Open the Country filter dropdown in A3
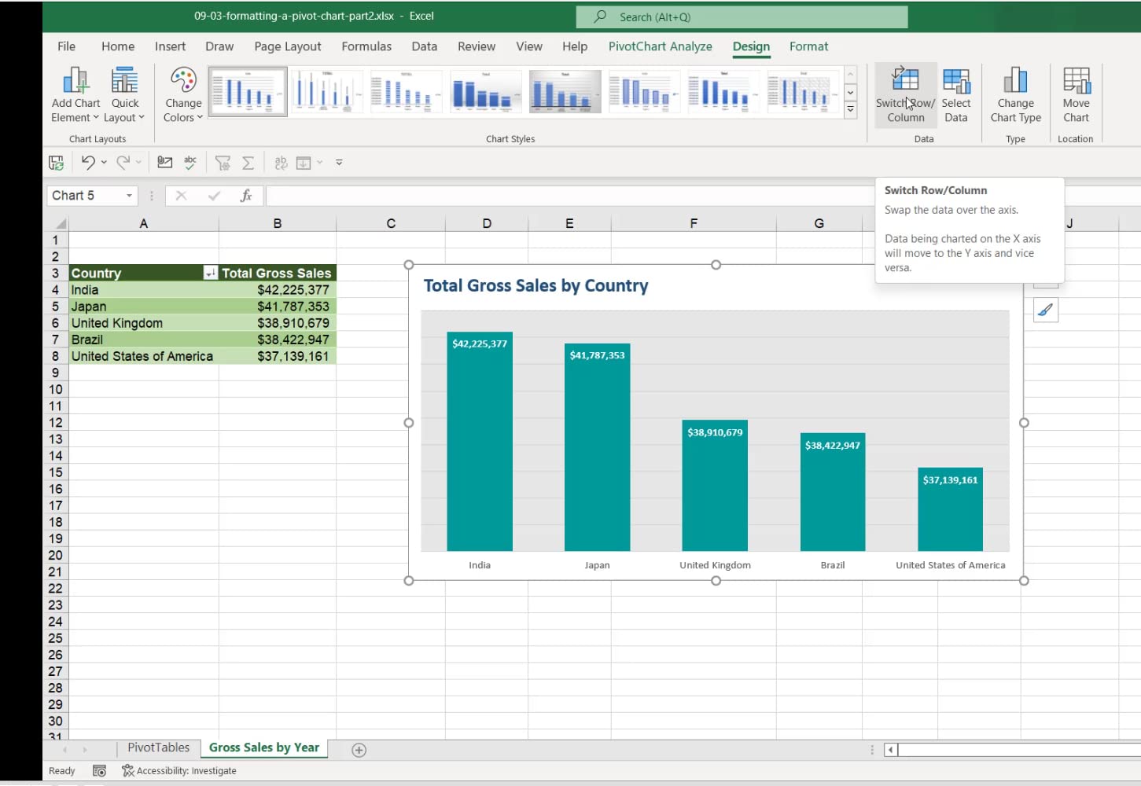Viewport: 1141px width, 786px height. tap(210, 273)
